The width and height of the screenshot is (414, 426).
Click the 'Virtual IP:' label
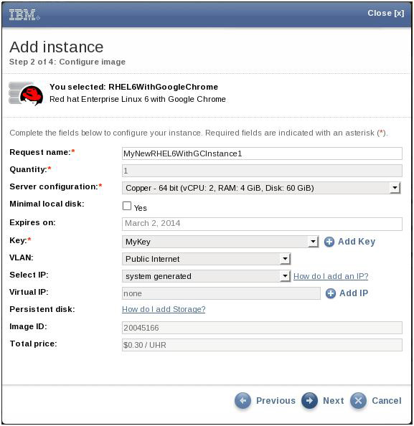click(x=29, y=292)
